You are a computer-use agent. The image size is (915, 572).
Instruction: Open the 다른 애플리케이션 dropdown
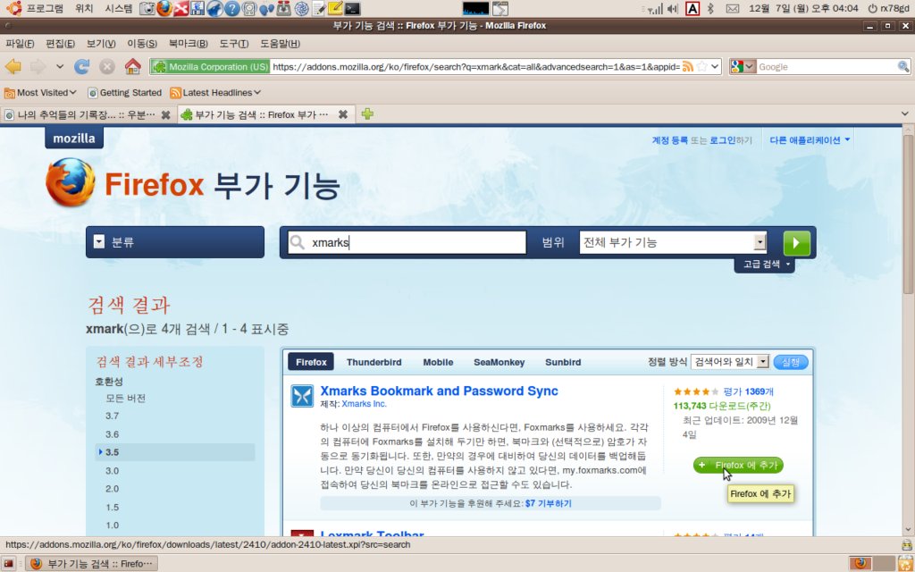[x=810, y=140]
